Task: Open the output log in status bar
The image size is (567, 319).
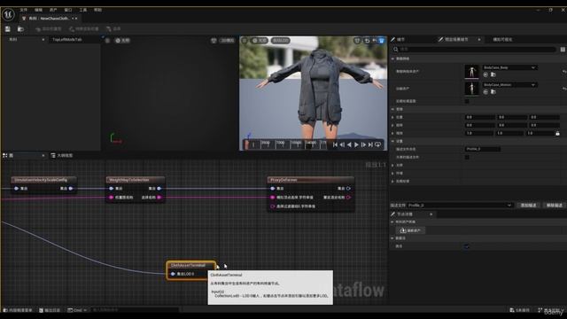Action: pos(50,310)
